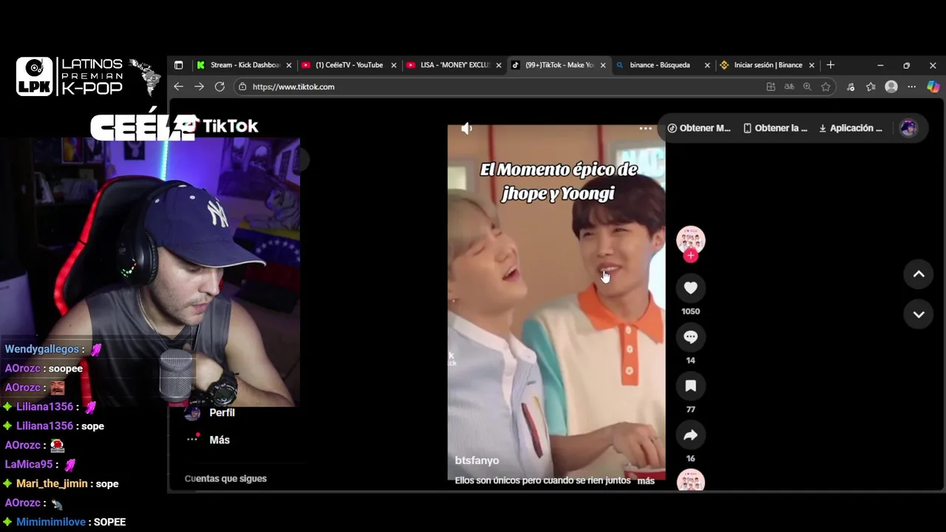The image size is (946, 532).
Task: Open the media control music note icon
Action: click(851, 86)
